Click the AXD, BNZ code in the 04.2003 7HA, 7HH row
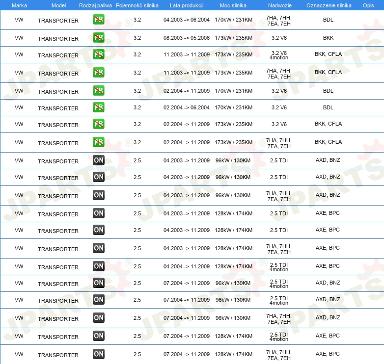Screen dimensions: 384x364 (x=328, y=195)
